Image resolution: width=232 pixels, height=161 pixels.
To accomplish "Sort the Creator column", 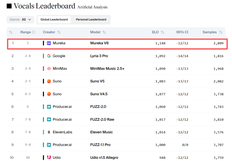I will [x=59, y=32].
